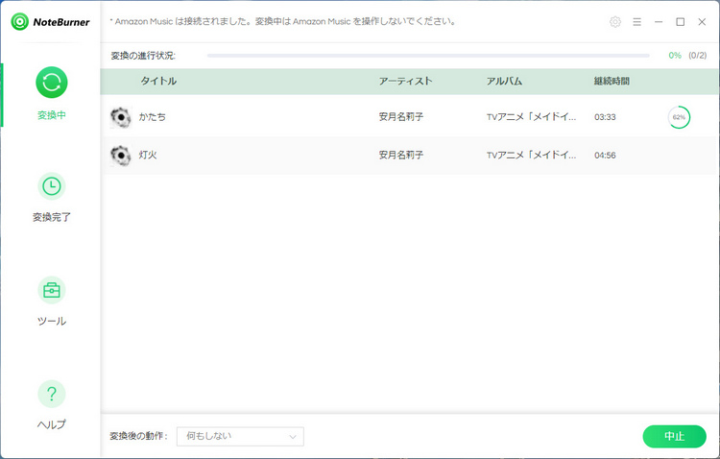The image size is (720, 459).
Task: Click album art of かたち
Action: (121, 117)
